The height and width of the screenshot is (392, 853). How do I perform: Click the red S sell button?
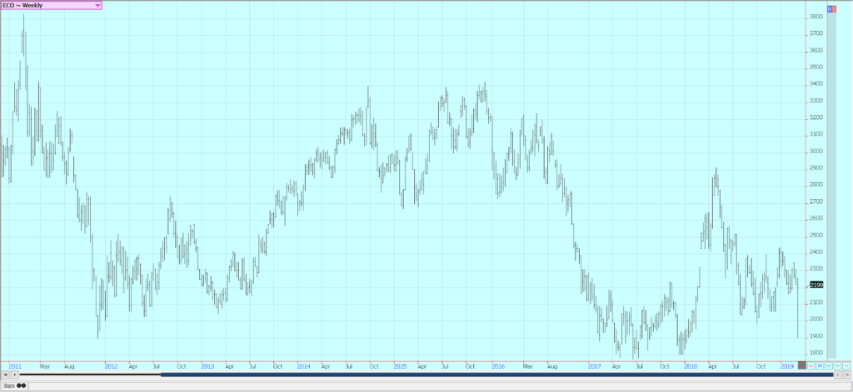pos(833,8)
